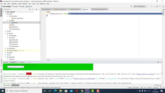Open the Navigate menu
The image size is (165, 93).
[x=14, y=4]
